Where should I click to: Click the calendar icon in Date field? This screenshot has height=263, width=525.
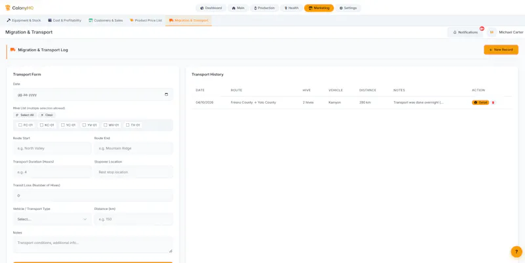coord(167,94)
